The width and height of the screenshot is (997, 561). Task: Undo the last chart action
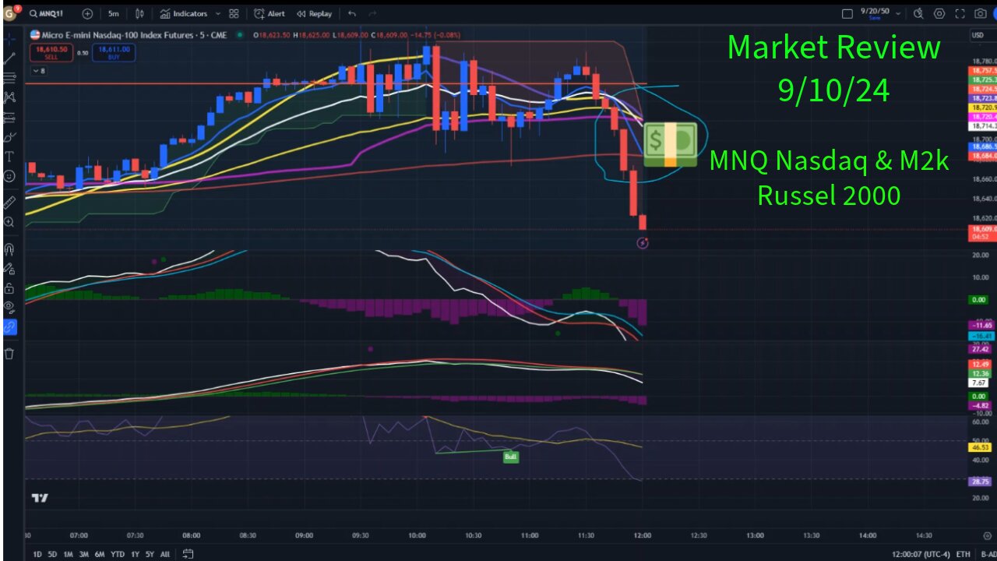(352, 13)
